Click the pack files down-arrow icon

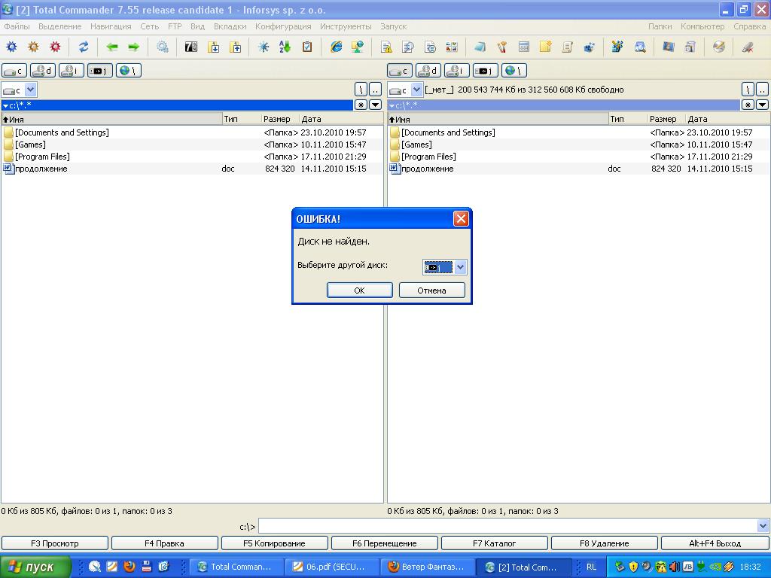tap(213, 47)
